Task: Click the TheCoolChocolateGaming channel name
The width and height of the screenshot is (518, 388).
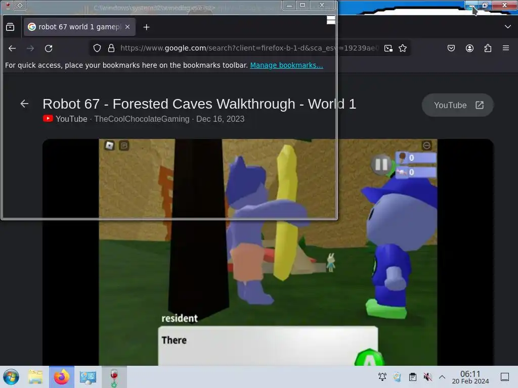Action: point(142,119)
